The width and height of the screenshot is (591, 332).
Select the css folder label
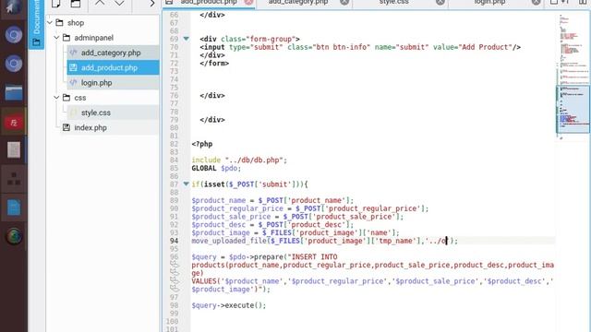pyautogui.click(x=80, y=98)
